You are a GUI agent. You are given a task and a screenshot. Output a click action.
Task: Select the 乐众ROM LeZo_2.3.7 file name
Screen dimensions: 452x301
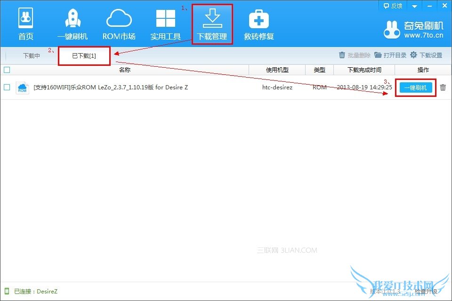pyautogui.click(x=111, y=87)
